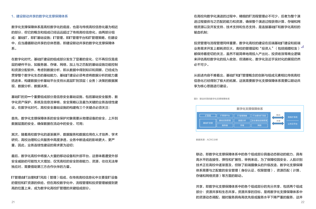Click the paragraph starting '基础IT的另一个重要组成部分'
This screenshot has height=209, width=316.
point(65,102)
